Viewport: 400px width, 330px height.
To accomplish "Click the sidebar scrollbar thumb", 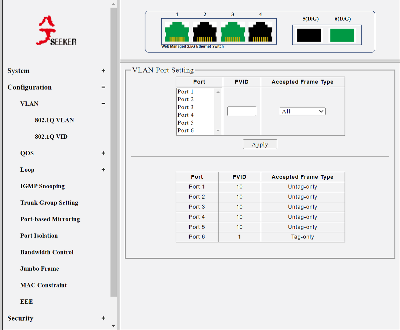I will (x=114, y=152).
